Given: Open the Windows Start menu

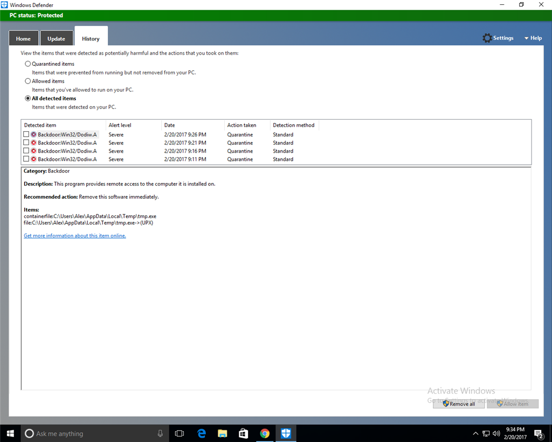Looking at the screenshot, I should (10, 433).
